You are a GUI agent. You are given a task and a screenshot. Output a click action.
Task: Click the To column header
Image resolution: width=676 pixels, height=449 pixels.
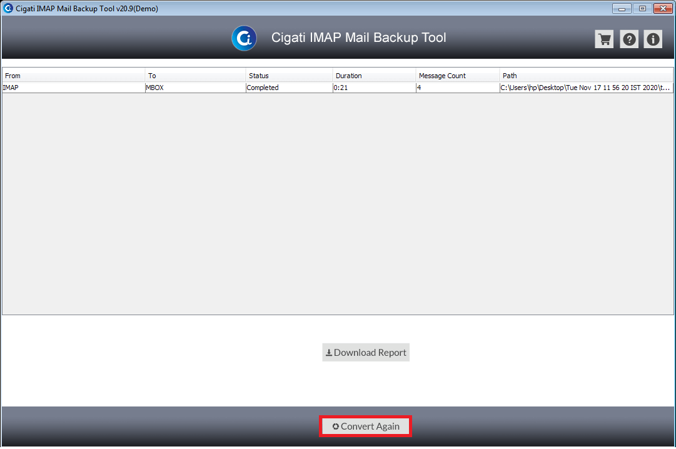[x=195, y=76]
